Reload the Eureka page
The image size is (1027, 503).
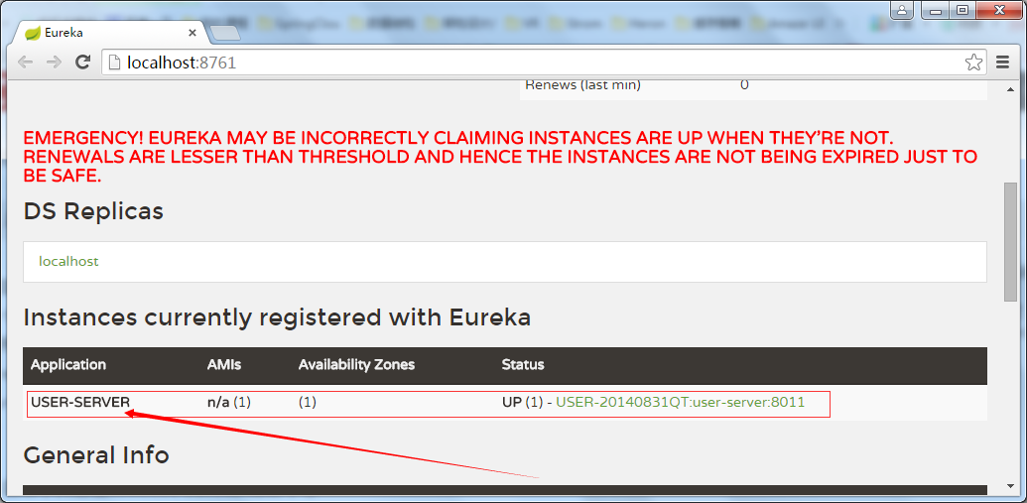click(82, 63)
